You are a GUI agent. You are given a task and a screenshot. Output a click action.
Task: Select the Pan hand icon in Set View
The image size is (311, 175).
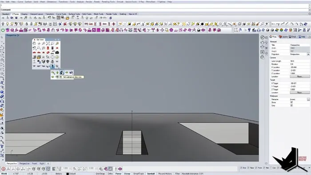point(34,43)
